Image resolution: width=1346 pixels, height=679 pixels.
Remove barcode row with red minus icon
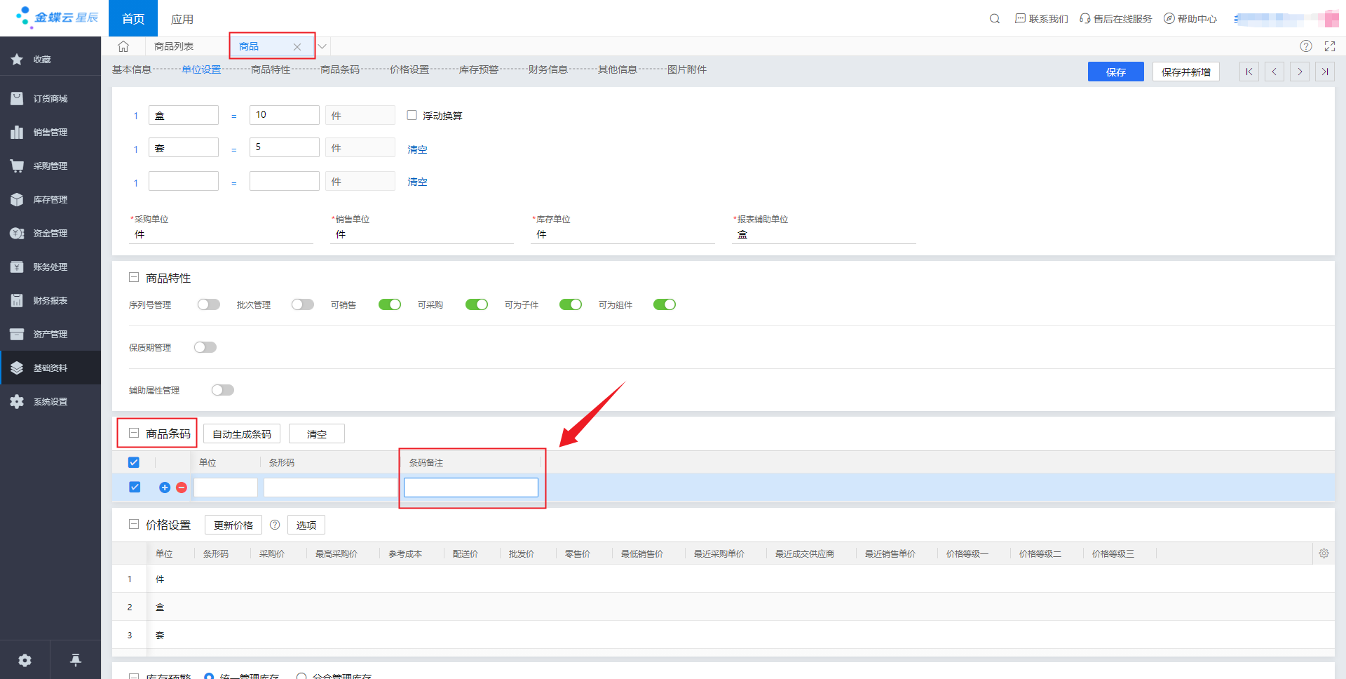(x=182, y=488)
